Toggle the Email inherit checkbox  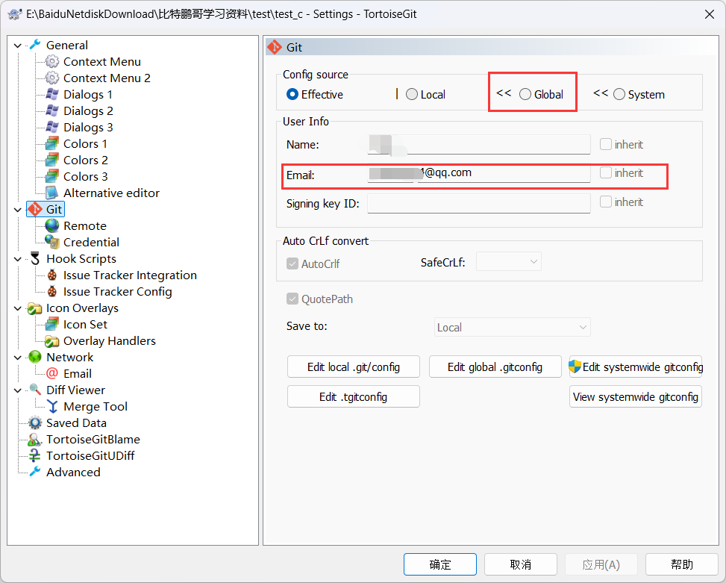point(606,172)
